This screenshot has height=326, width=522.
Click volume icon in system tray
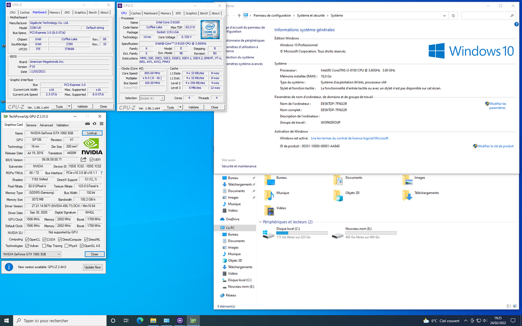pyautogui.click(x=485, y=321)
